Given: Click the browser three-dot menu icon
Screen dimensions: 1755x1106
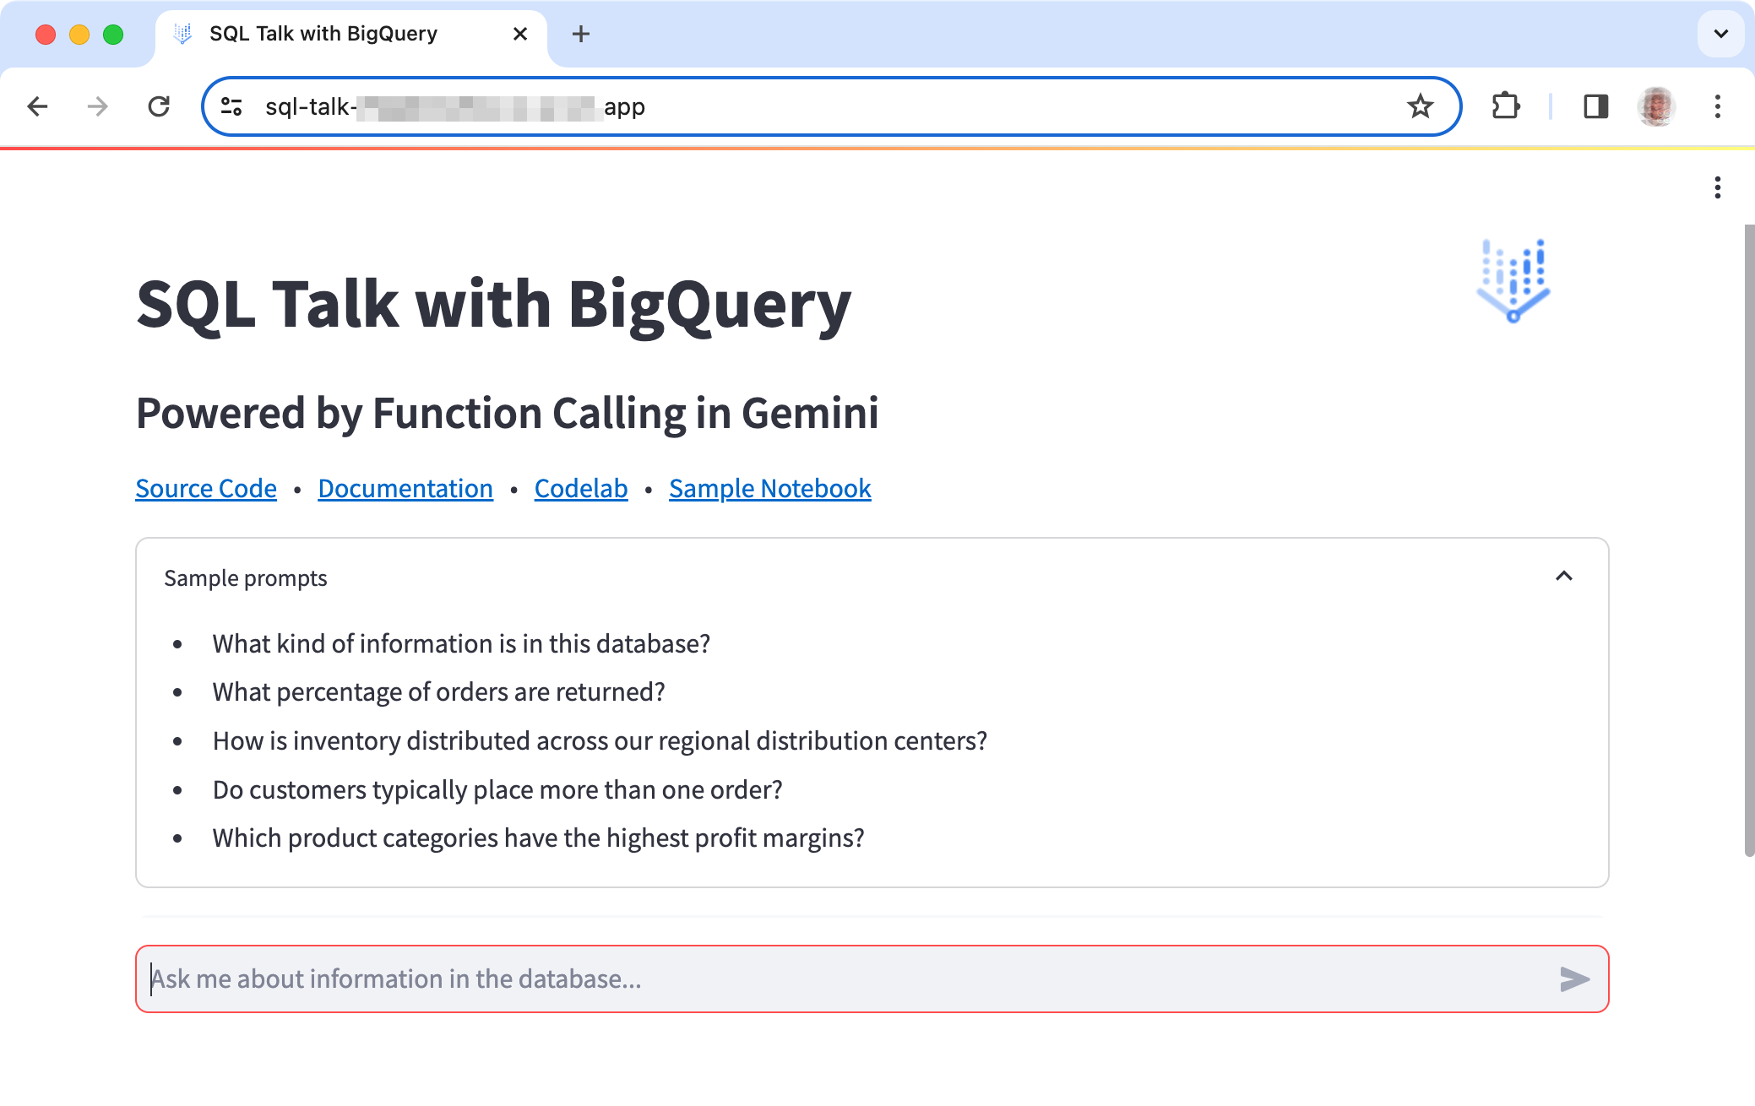Looking at the screenshot, I should coord(1718,107).
